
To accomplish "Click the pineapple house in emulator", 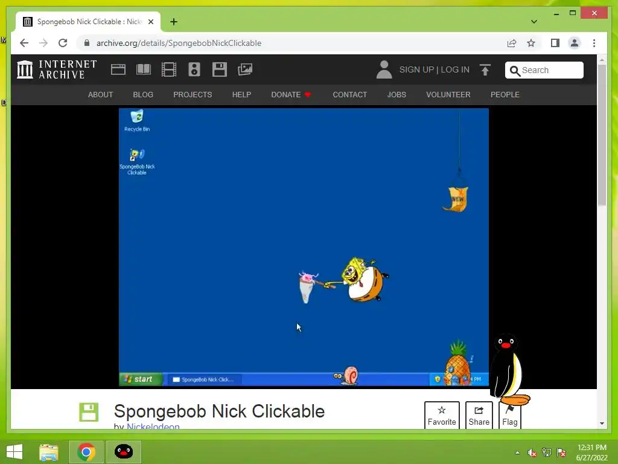I will coord(457,363).
